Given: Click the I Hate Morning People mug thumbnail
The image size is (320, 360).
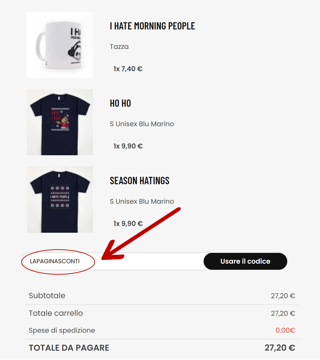Looking at the screenshot, I should point(60,45).
